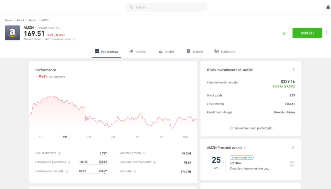Click the 1.76T market cap value
This screenshot has height=189, width=331.
(103, 154)
